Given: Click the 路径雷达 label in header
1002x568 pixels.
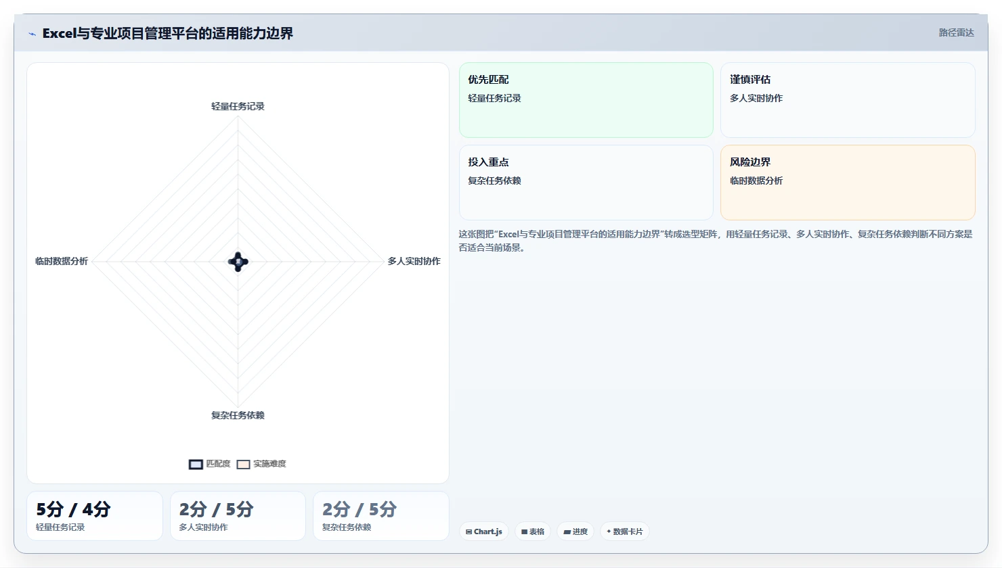Looking at the screenshot, I should click(956, 32).
